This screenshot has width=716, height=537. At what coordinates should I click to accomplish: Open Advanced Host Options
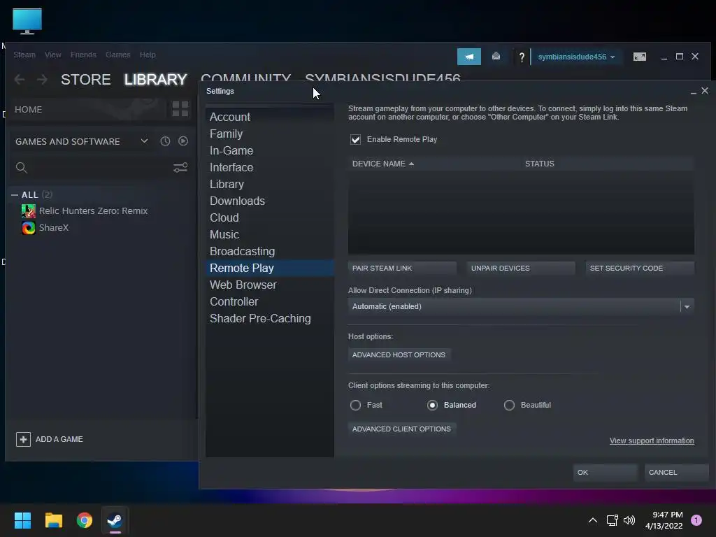click(x=399, y=355)
